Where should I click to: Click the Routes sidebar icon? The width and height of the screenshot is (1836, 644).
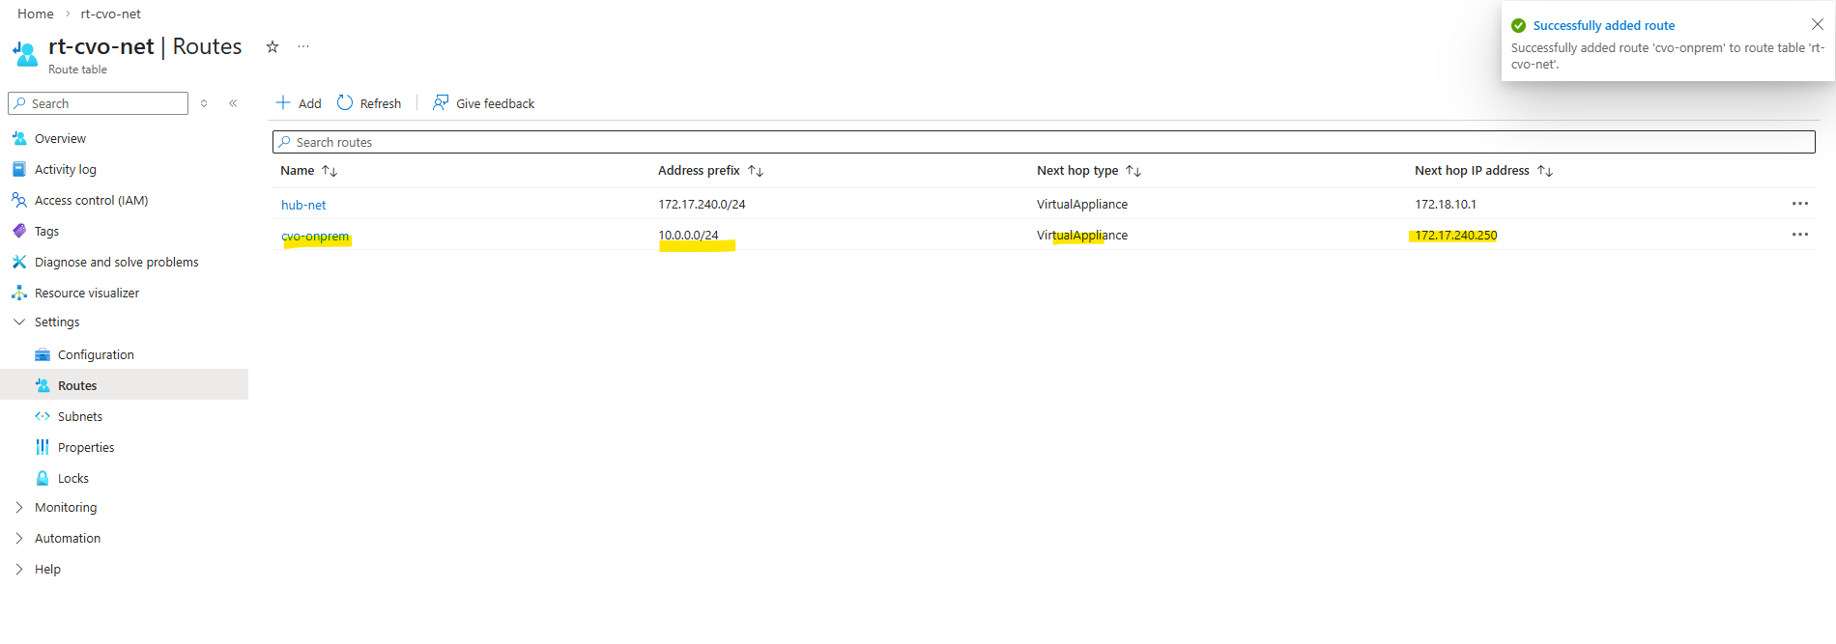[43, 385]
